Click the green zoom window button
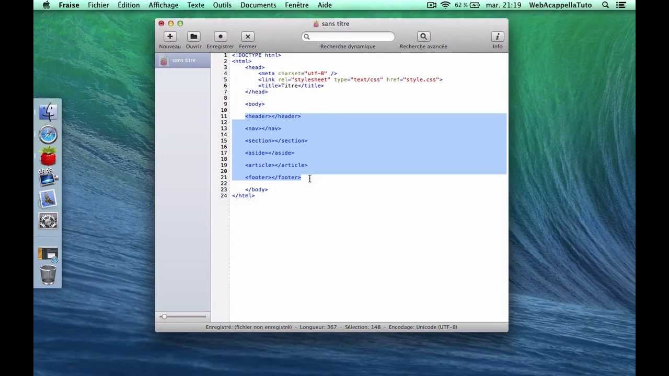Screen dimensions: 669x376 point(180,23)
